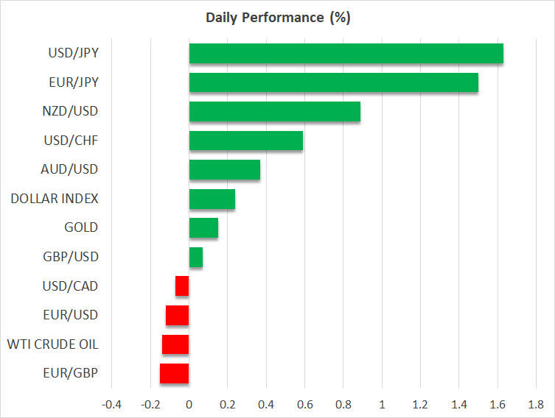Image resolution: width=555 pixels, height=418 pixels.
Task: Select the 1.8 axis tick label
Action: pos(536,404)
